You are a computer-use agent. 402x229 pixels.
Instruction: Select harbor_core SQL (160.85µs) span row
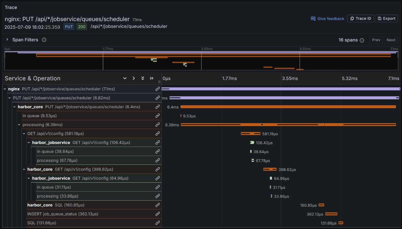(56, 205)
